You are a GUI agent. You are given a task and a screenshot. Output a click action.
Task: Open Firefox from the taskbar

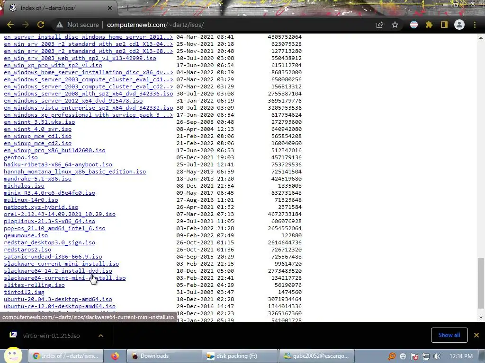coord(115,356)
